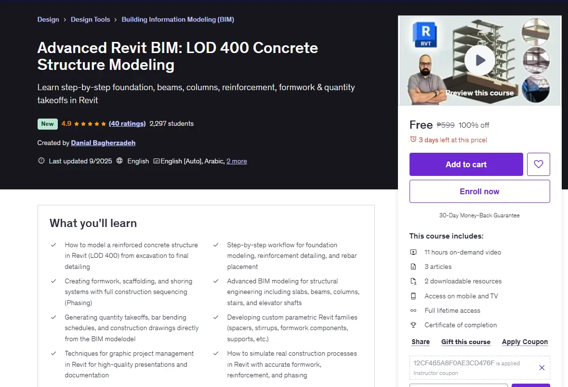This screenshot has height=387, width=568.
Task: Click 11 hours on-demand video text
Action: 463,252
